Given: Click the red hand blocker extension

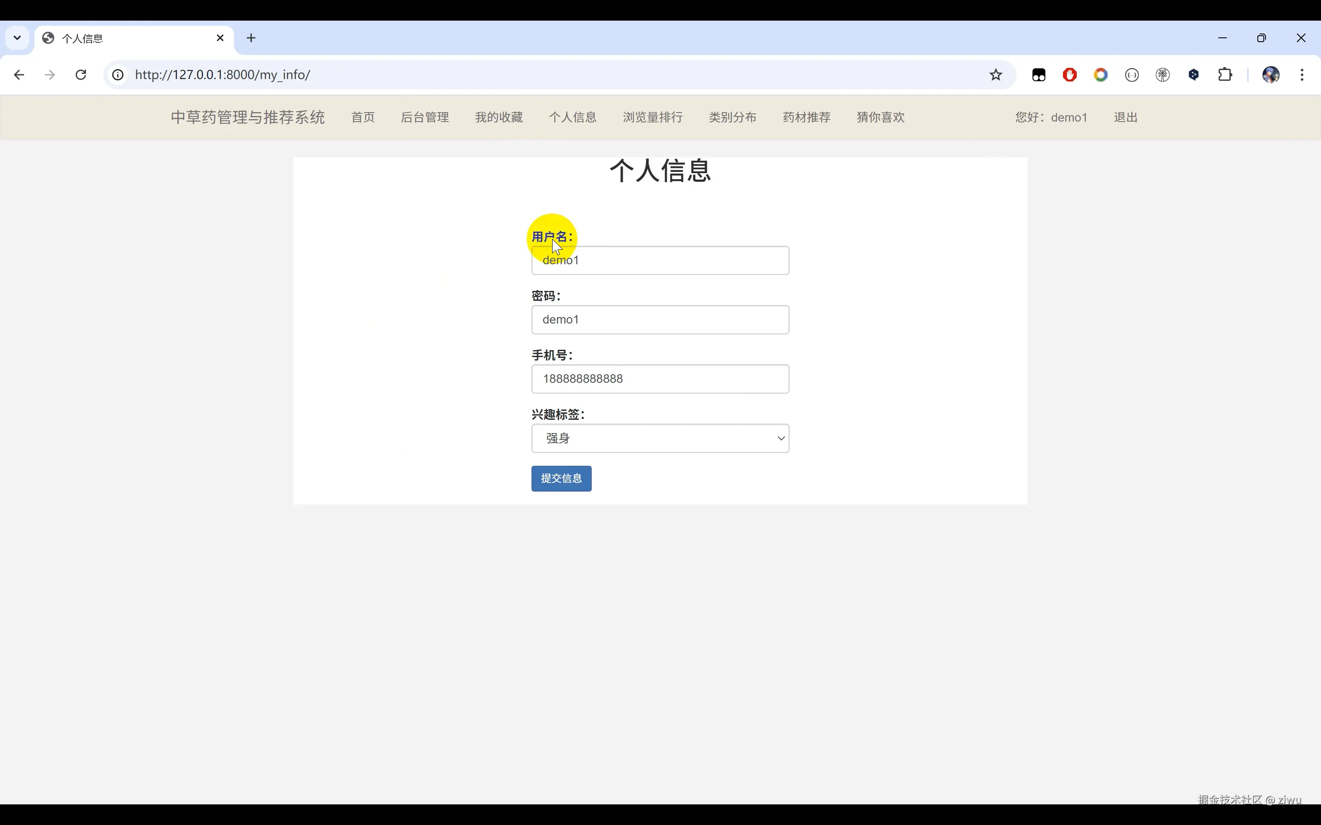Looking at the screenshot, I should [x=1069, y=75].
